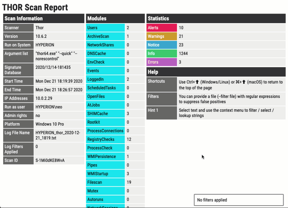288x208 pixels.
Task: Click the Scan ID value S-1Mi0dKE8WvA
Action: 50,160
